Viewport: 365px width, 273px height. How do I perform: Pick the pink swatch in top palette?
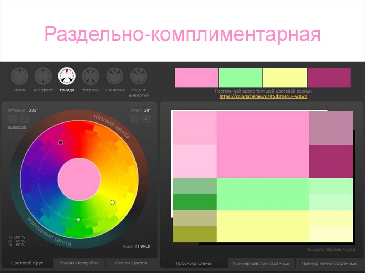pos(196,78)
